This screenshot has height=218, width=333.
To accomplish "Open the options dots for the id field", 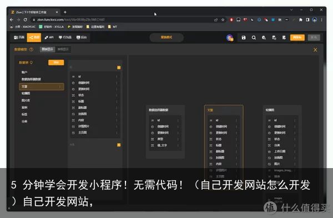I will (117, 77).
